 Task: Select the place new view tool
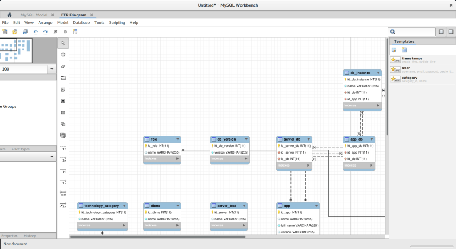[x=63, y=124]
